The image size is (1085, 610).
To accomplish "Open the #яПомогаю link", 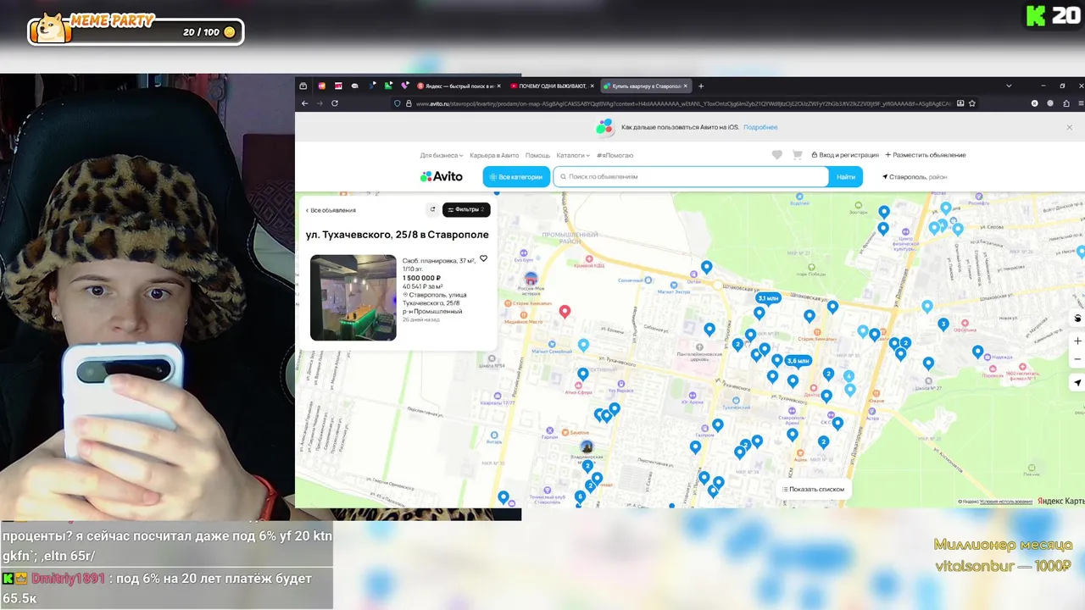I will click(x=615, y=155).
